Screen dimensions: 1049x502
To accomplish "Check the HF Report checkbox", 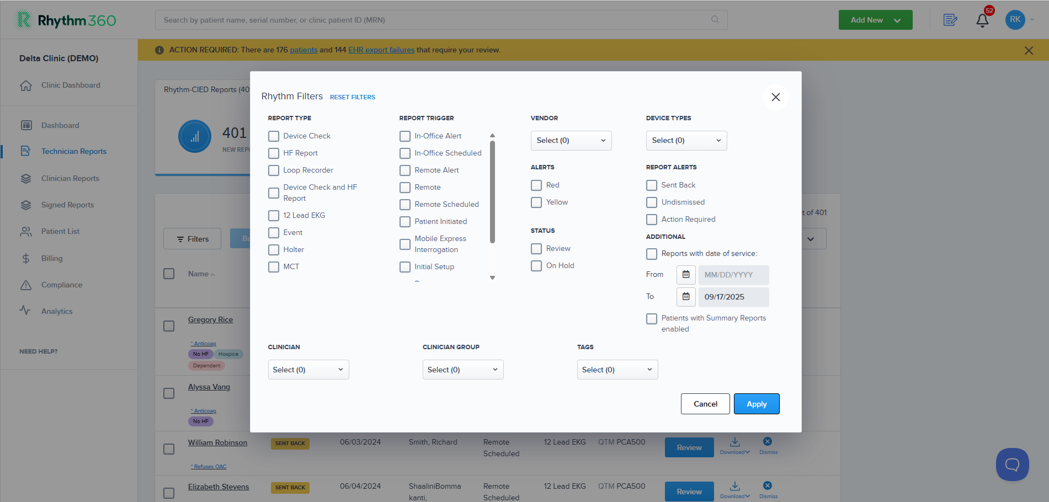I will 274,153.
